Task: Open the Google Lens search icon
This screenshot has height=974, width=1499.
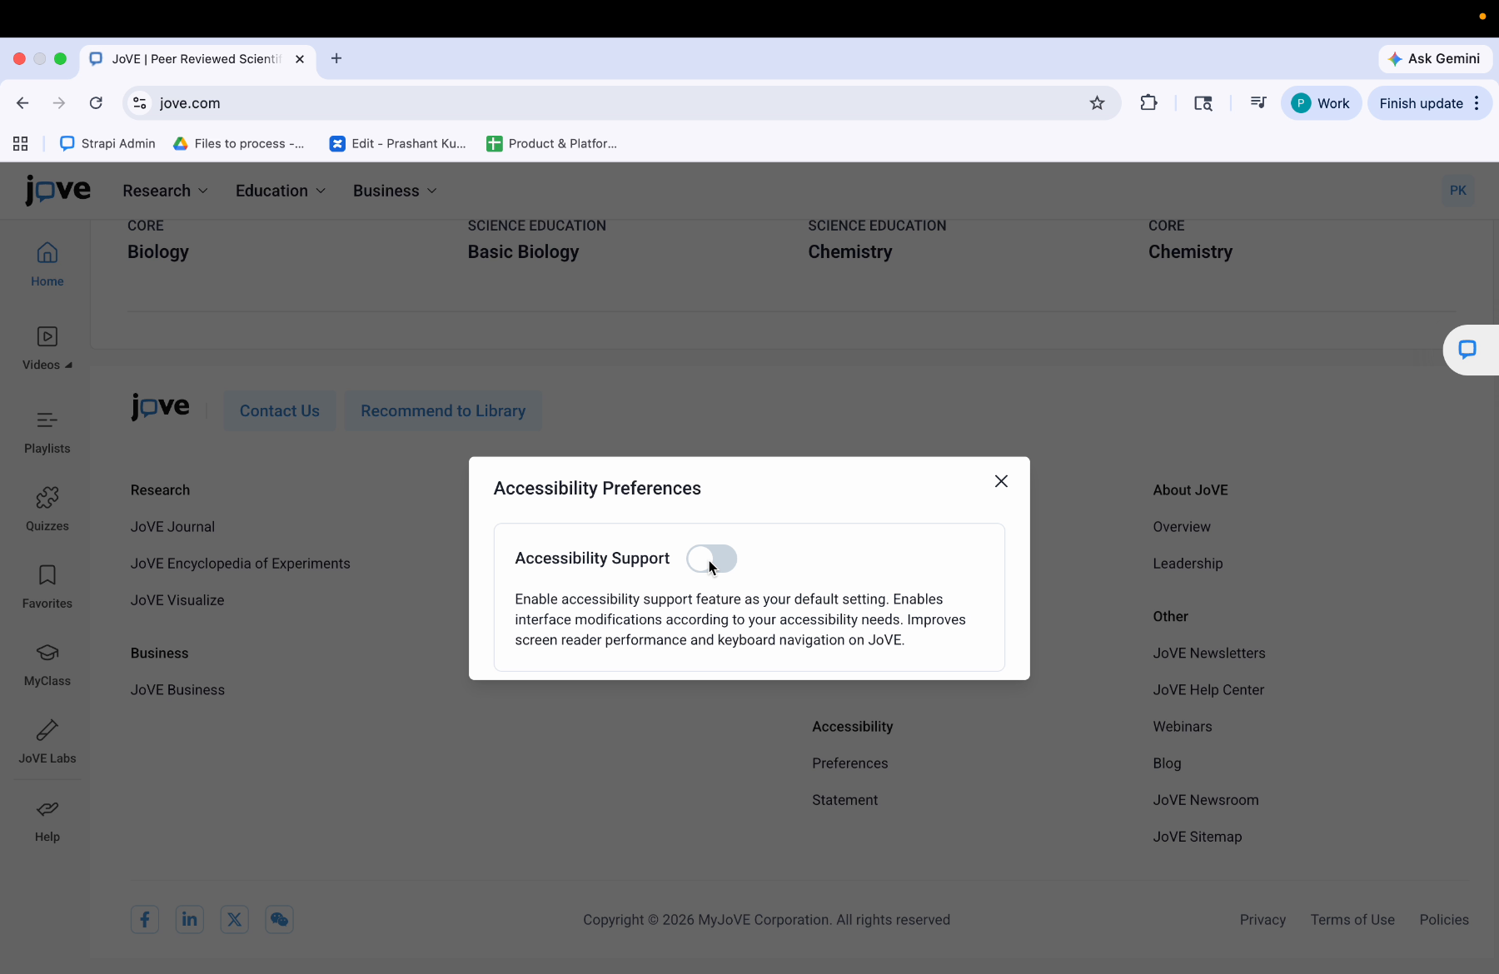Action: 1203,103
